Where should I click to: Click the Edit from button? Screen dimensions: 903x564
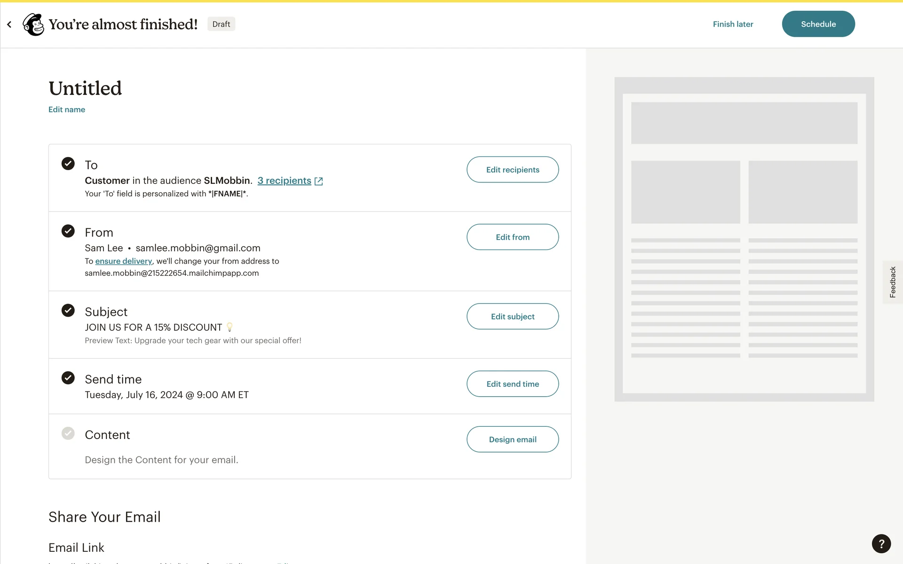coord(513,237)
